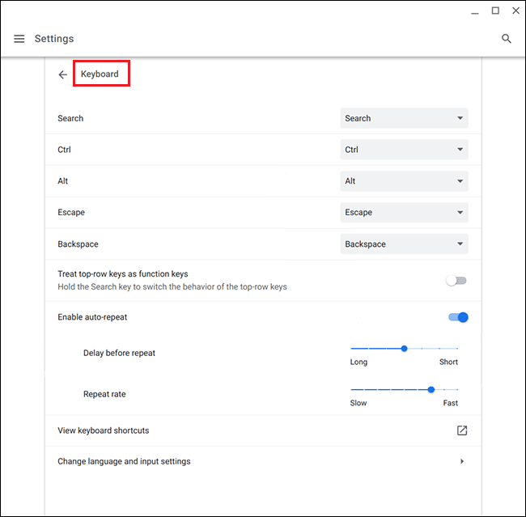Click the Settings header title
The height and width of the screenshot is (517, 526).
(54, 39)
